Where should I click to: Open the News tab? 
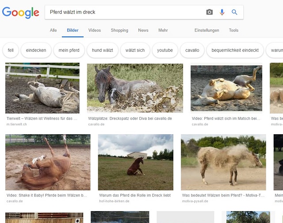(x=143, y=30)
